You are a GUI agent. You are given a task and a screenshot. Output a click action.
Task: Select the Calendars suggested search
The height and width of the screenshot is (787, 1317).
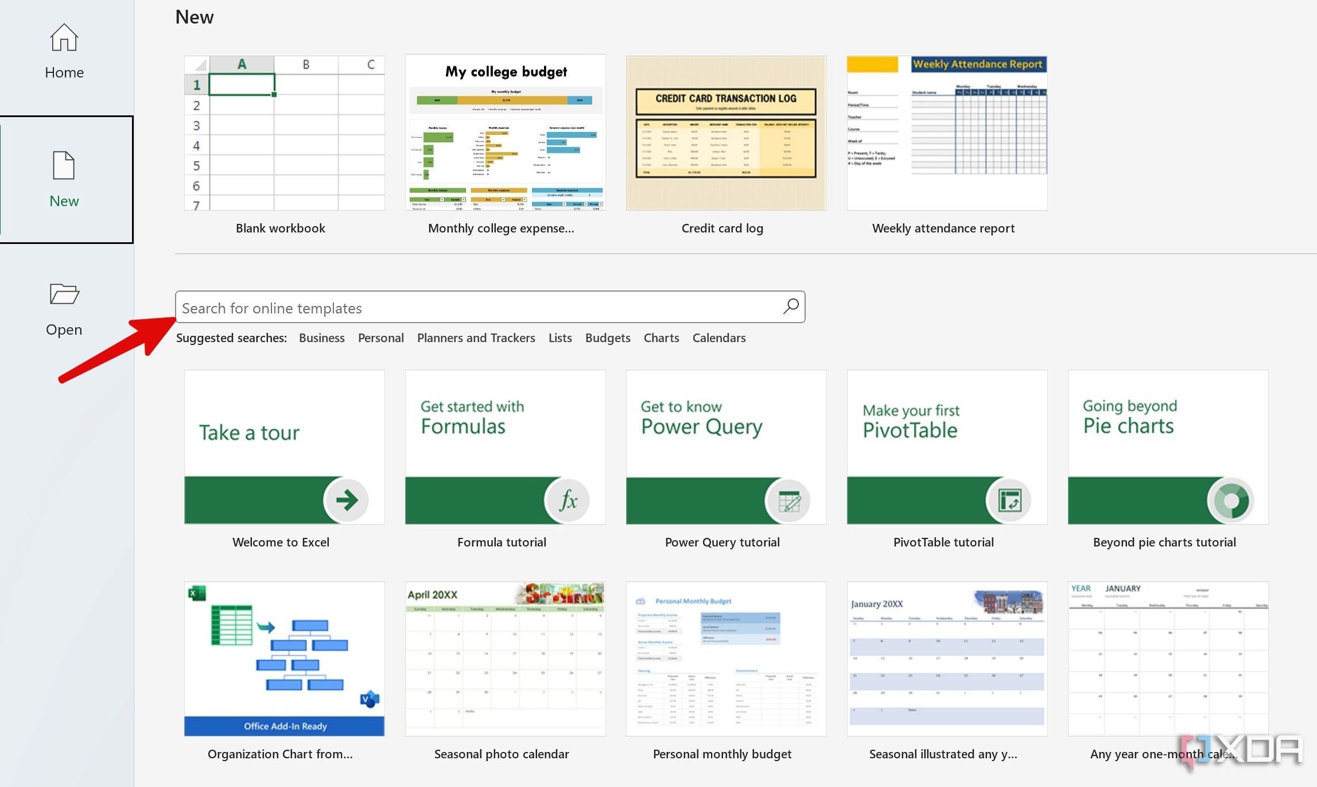pos(718,338)
